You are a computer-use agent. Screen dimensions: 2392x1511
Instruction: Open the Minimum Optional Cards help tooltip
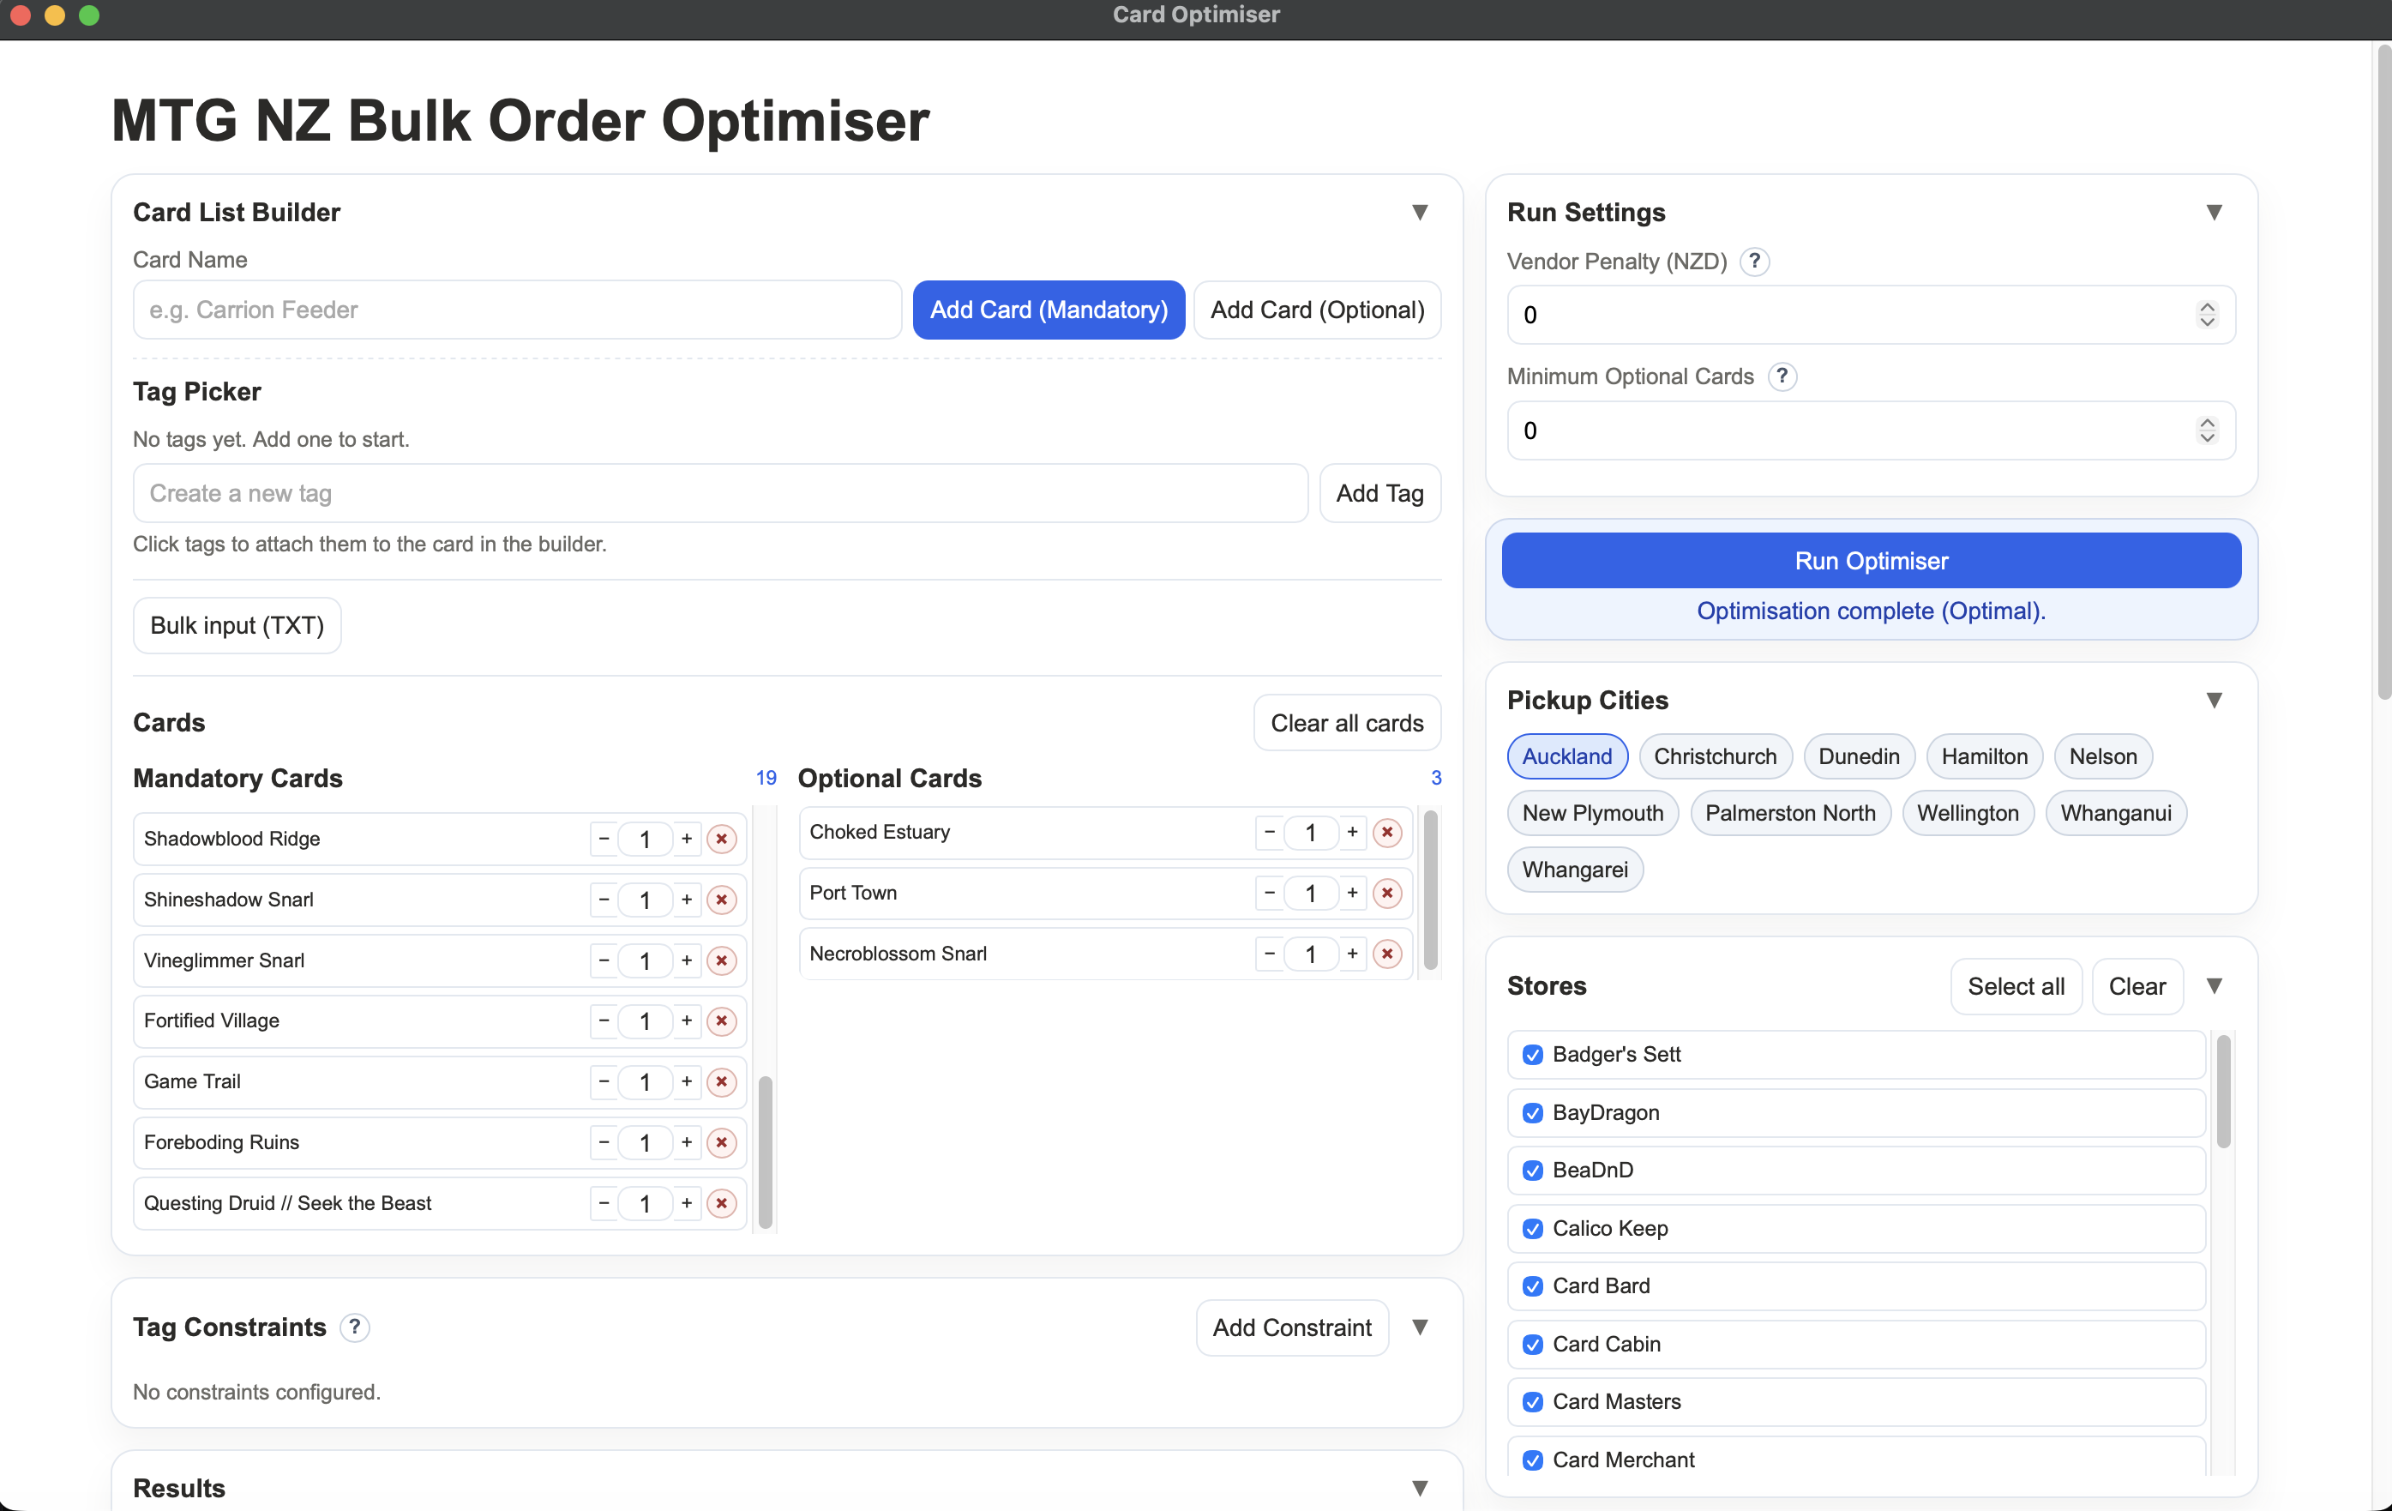(x=1783, y=376)
